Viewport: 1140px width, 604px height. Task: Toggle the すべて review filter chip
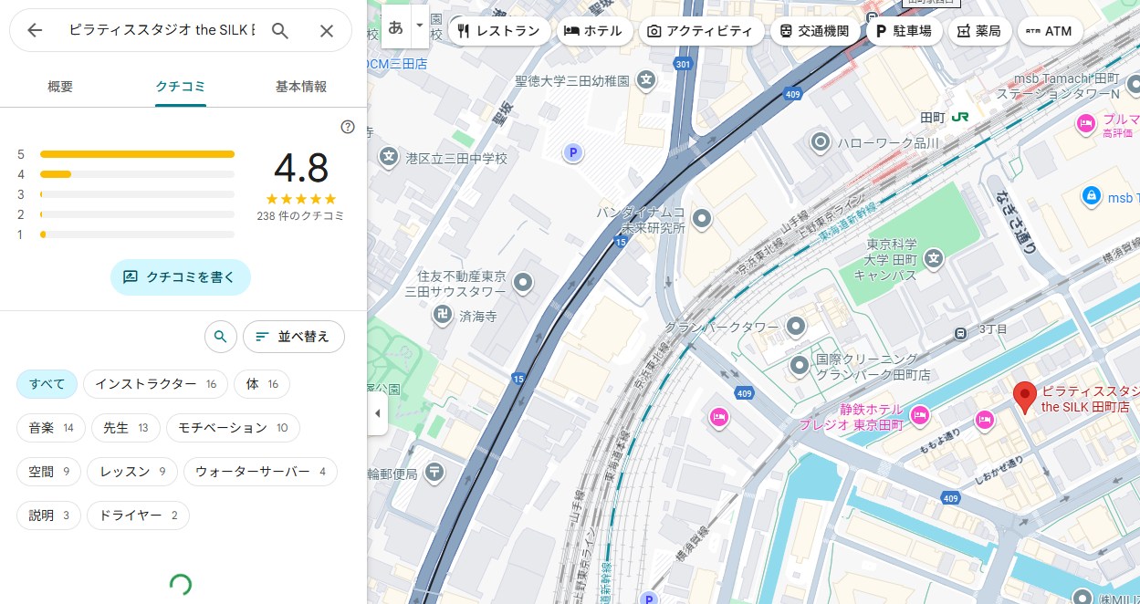47,384
